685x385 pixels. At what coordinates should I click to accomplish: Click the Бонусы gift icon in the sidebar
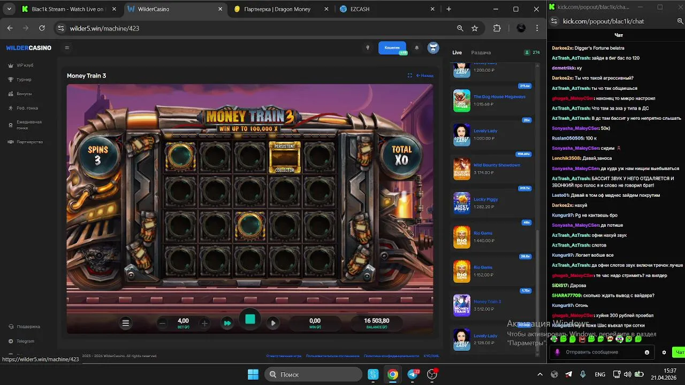tap(11, 94)
